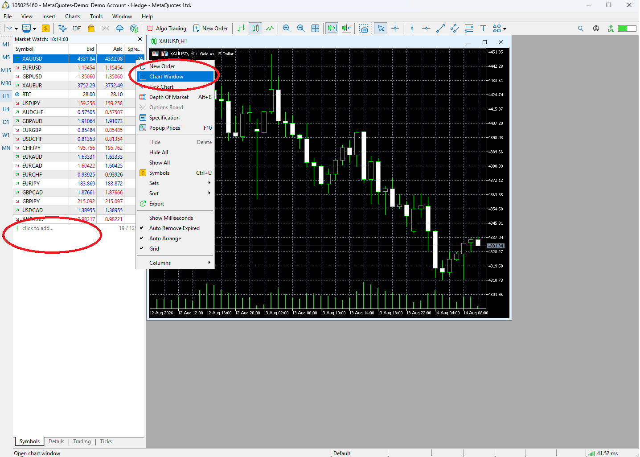Image resolution: width=640 pixels, height=457 pixels.
Task: Open the search magnifier icon
Action: 580,28
